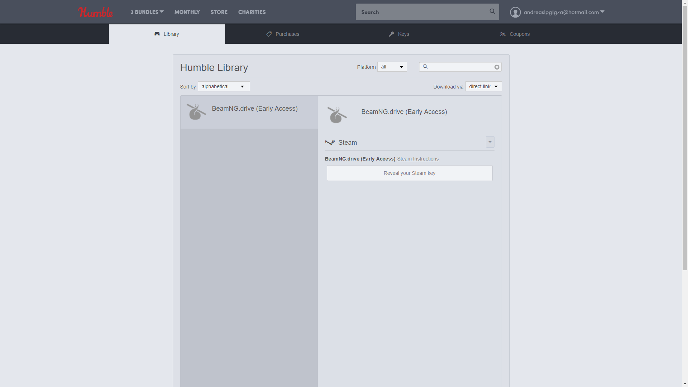Screen dimensions: 688x387
Task: Open the Platform filter dropdown
Action: click(x=392, y=67)
